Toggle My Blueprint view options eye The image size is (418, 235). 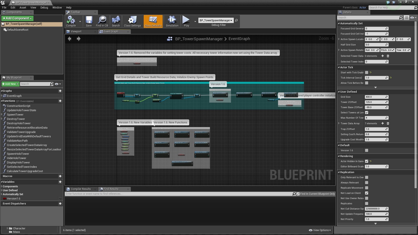click(58, 84)
